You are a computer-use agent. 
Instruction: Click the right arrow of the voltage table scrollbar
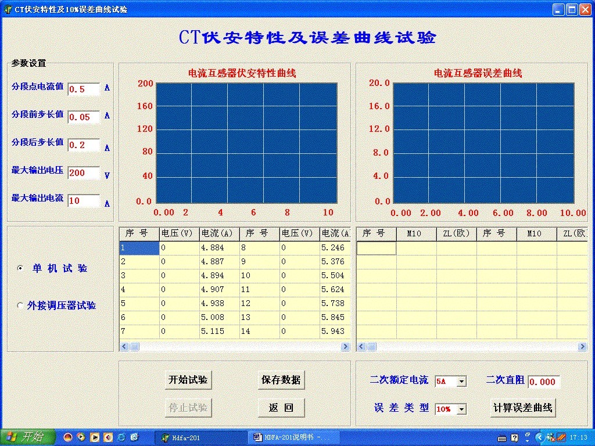click(345, 346)
